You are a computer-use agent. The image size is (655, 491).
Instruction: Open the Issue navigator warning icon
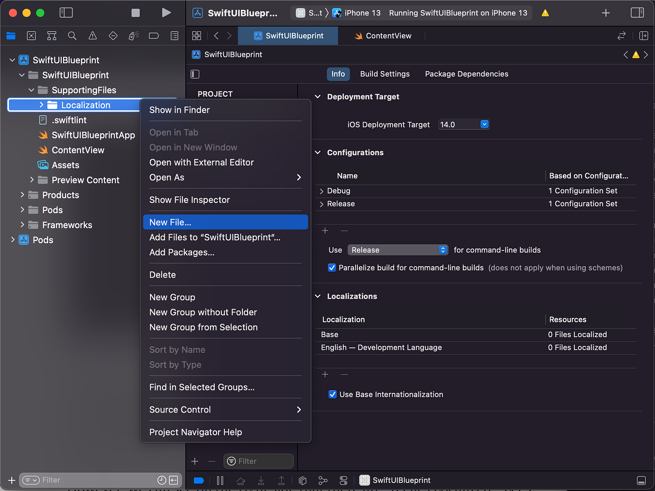pyautogui.click(x=93, y=36)
